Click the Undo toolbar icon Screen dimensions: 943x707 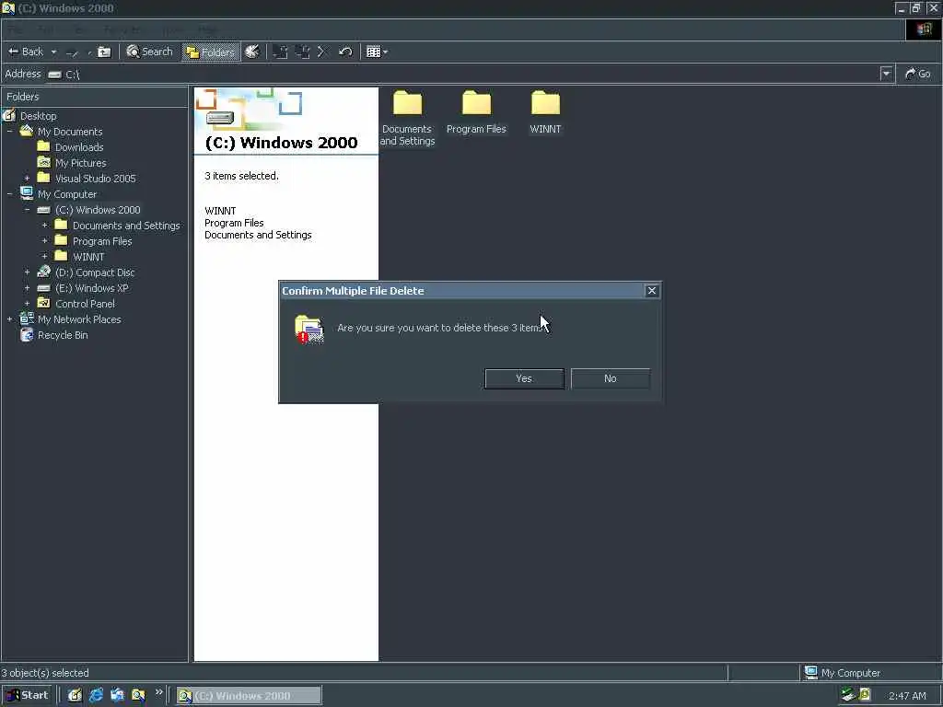point(344,52)
